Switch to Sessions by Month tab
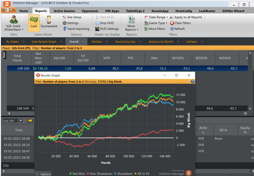This screenshot has height=176, width=254. [x=161, y=42]
